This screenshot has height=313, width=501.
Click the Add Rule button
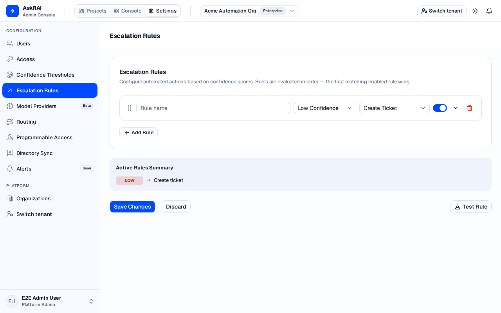pos(139,133)
